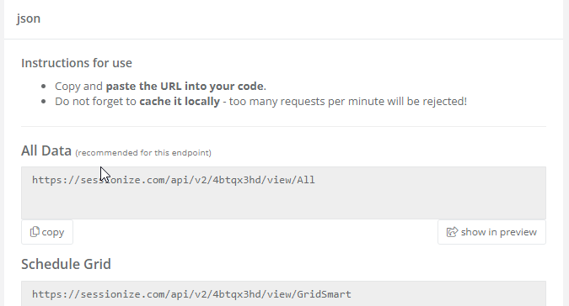
Task: Select the All Data URL text box
Action: pos(283,193)
